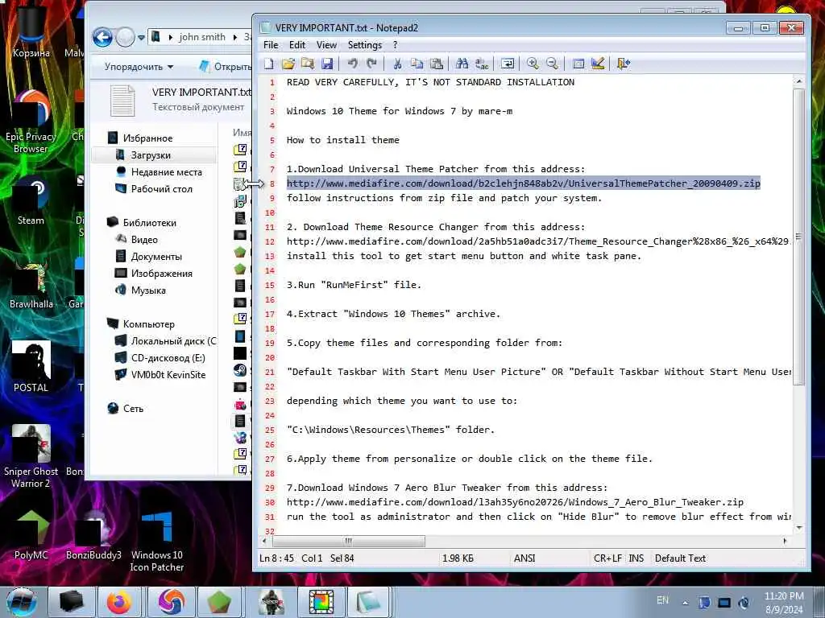
Task: Select Загрузки in Explorer sidebar
Action: (151, 155)
